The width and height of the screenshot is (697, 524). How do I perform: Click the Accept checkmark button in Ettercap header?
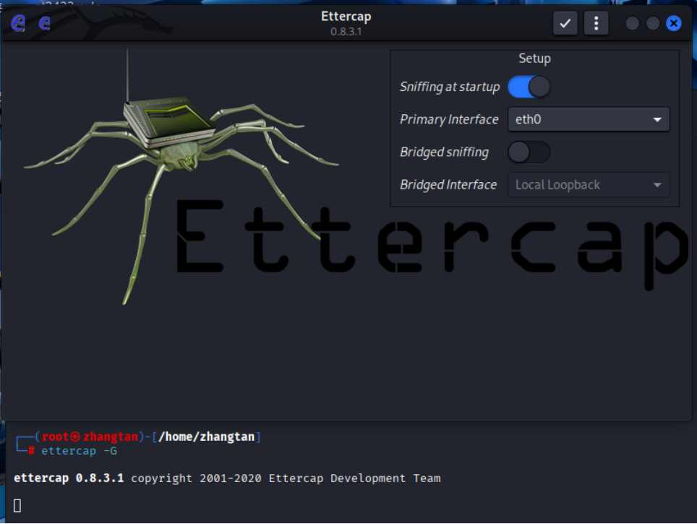tap(565, 23)
